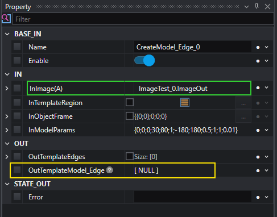
Task: Click the InTemplateRegion orange region icon
Action: coord(185,102)
